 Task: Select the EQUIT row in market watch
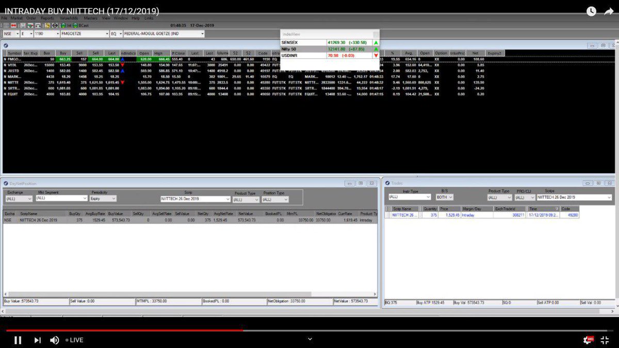pyautogui.click(x=253, y=94)
